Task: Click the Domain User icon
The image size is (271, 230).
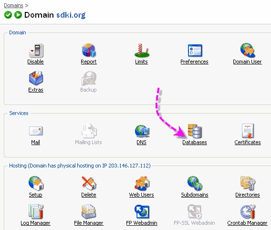Action: [x=248, y=50]
